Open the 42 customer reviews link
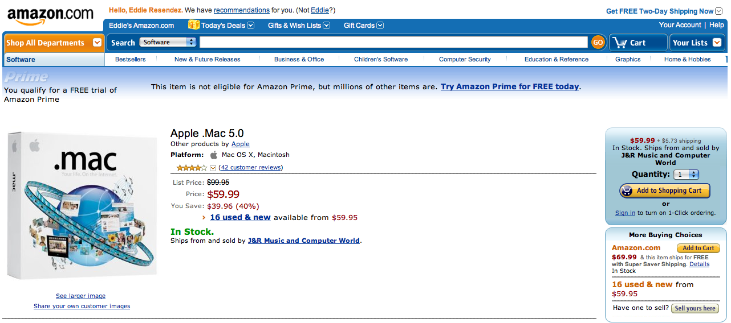The image size is (731, 323). click(x=251, y=167)
